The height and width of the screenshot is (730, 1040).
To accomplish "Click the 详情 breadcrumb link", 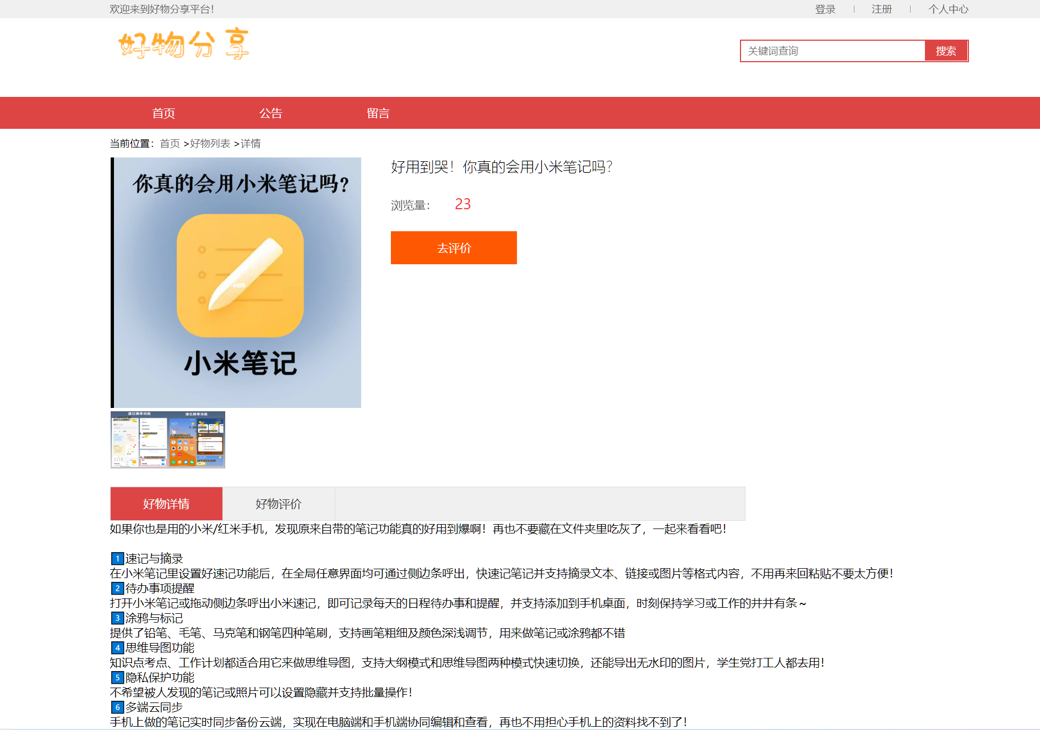I will [251, 144].
